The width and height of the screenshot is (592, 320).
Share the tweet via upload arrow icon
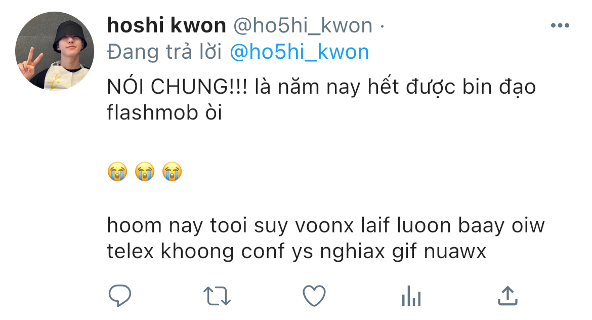coord(508,295)
